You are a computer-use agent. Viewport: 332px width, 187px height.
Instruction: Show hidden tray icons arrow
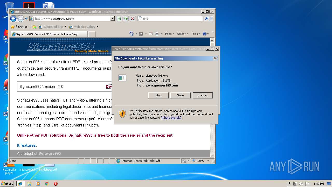click(289, 183)
